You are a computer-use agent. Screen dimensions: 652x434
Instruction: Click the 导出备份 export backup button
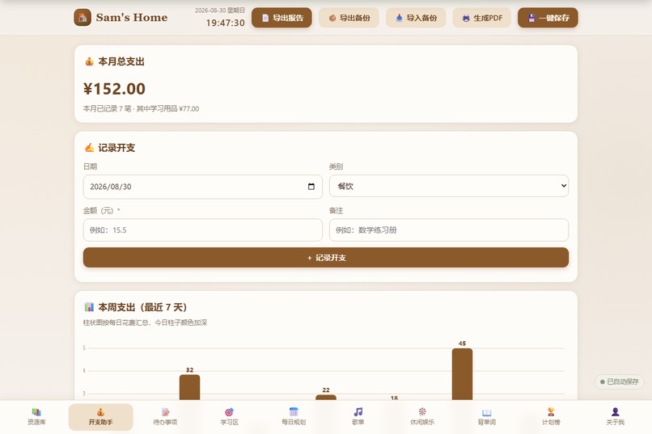pos(349,18)
